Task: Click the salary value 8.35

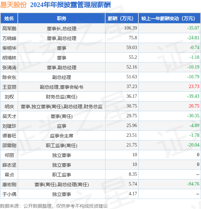Action: (133, 174)
